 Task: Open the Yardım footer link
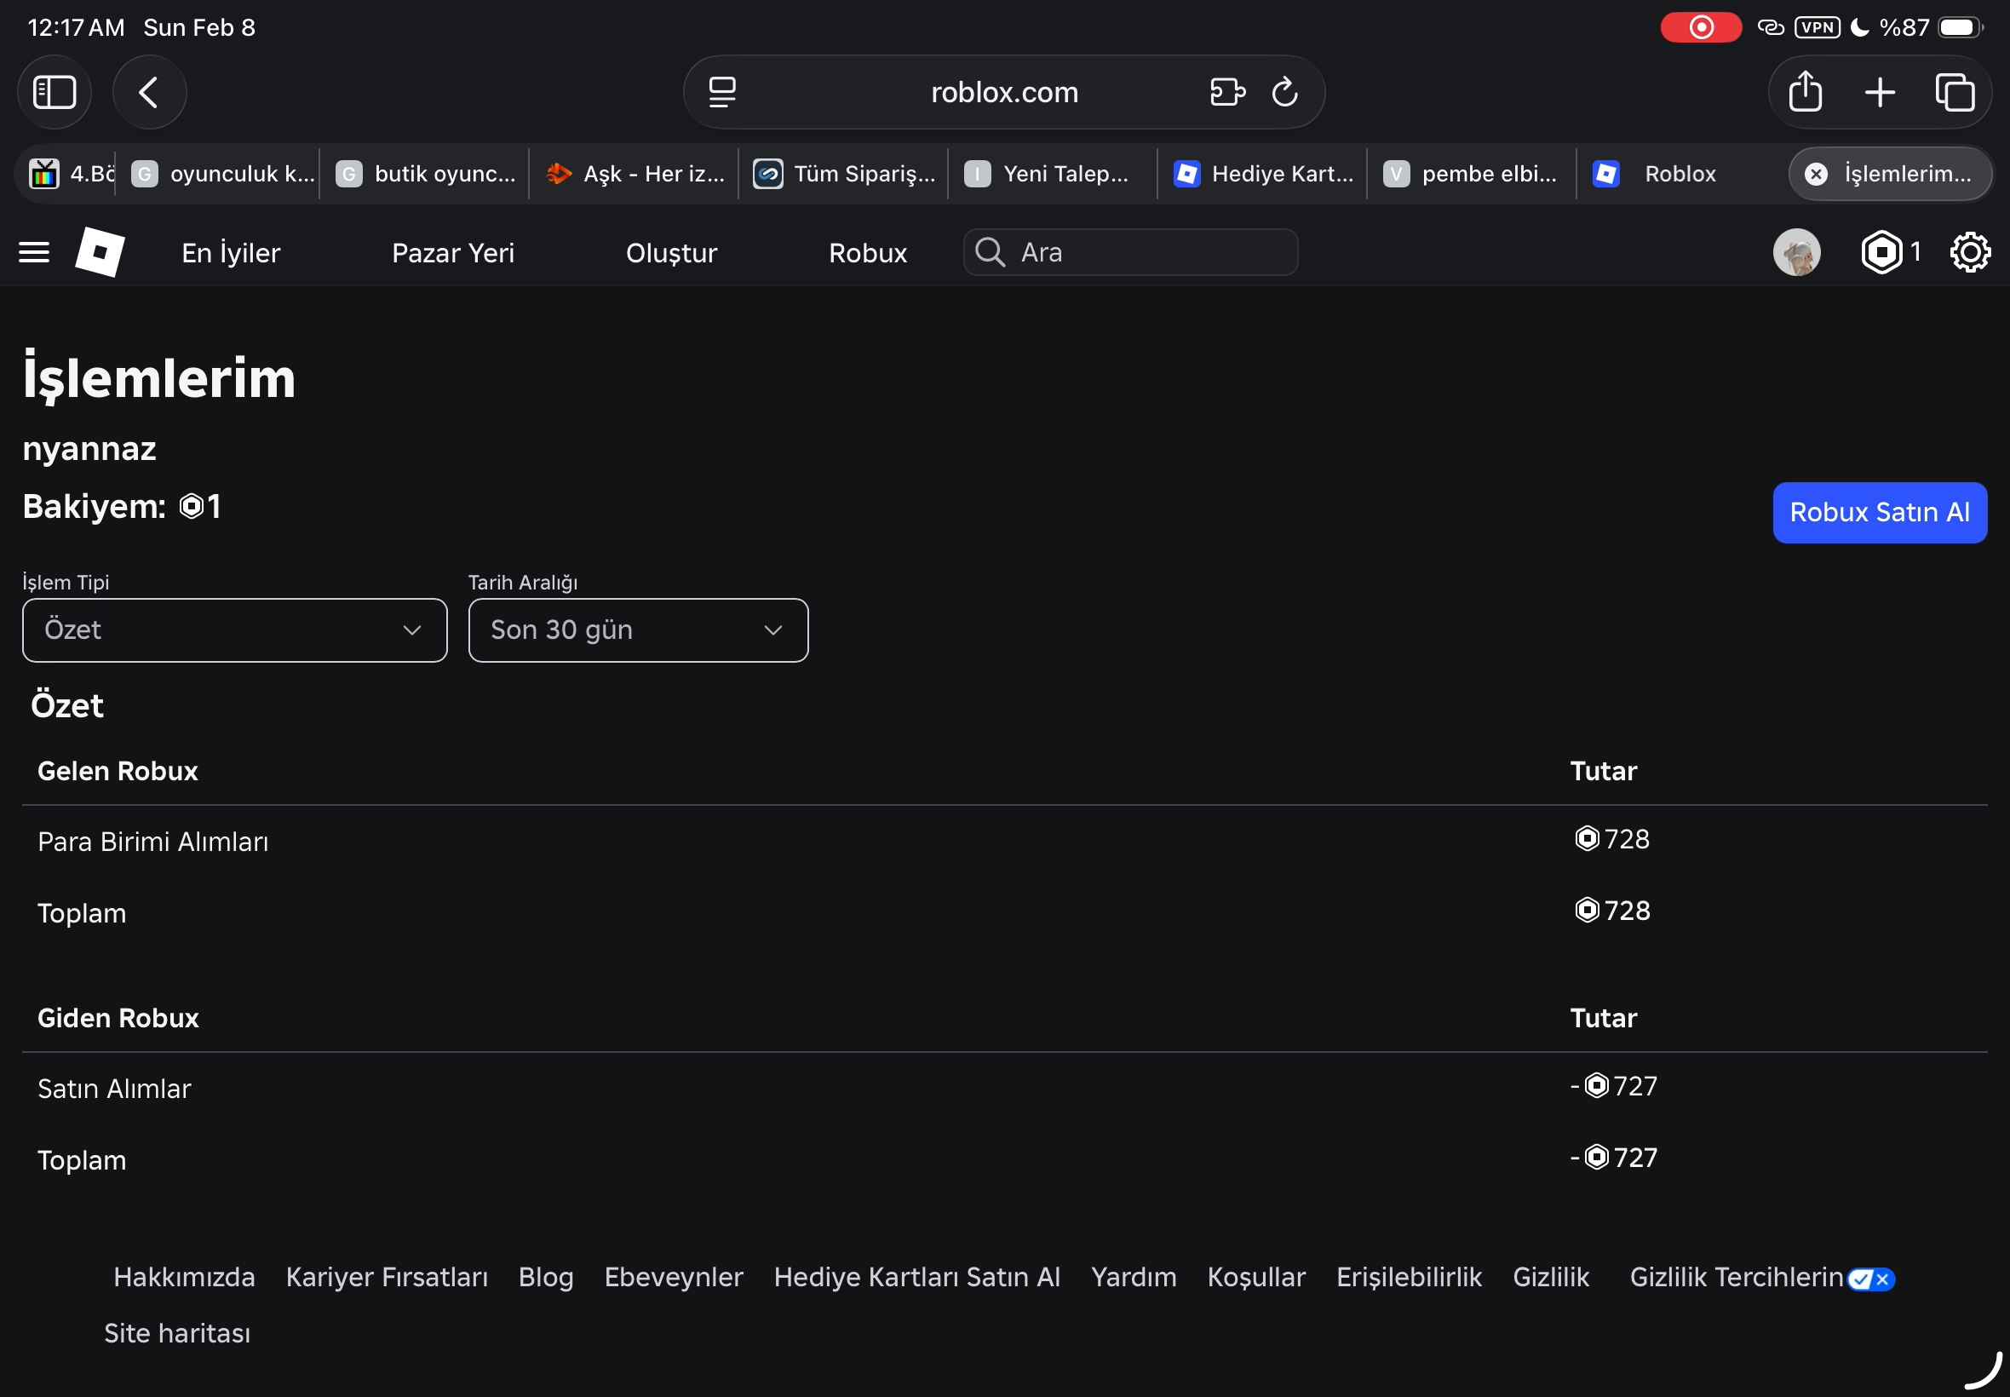(x=1134, y=1278)
